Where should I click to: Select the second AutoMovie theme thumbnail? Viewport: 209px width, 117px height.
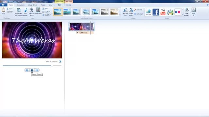[67, 12]
